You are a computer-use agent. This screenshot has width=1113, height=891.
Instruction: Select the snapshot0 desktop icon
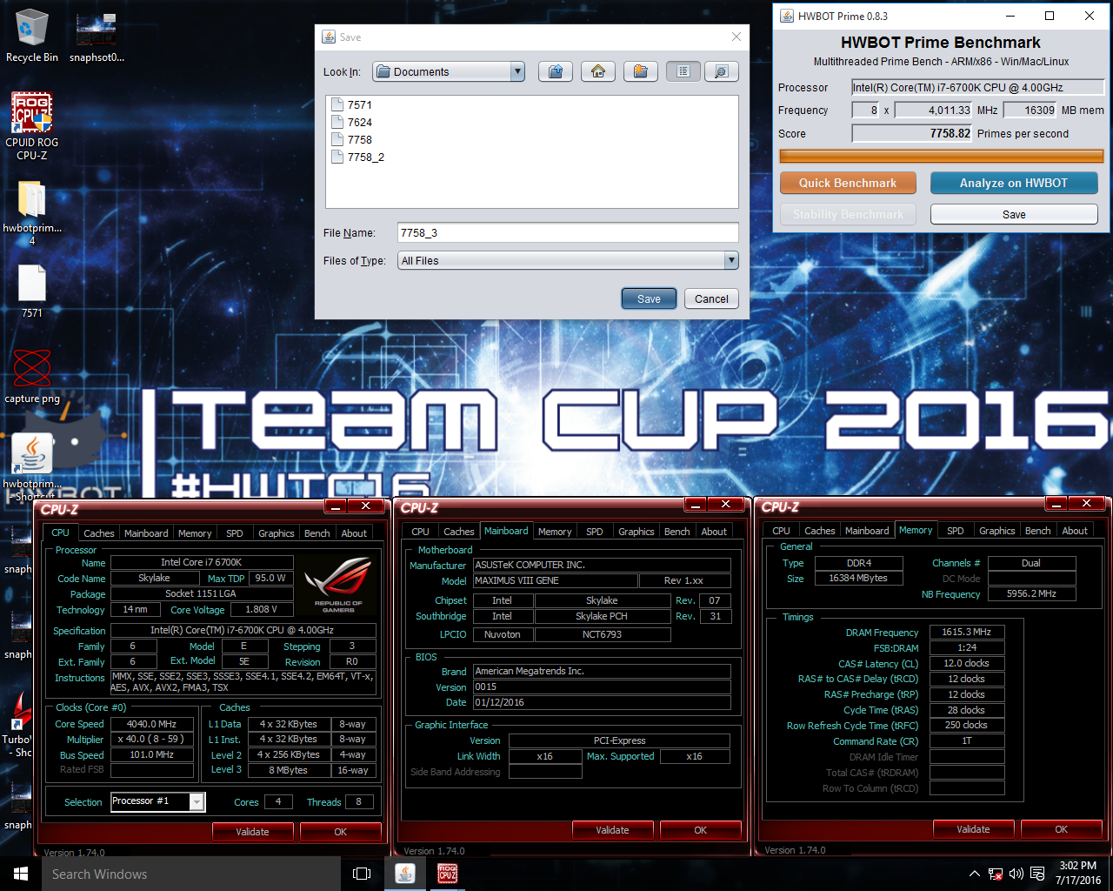97,36
